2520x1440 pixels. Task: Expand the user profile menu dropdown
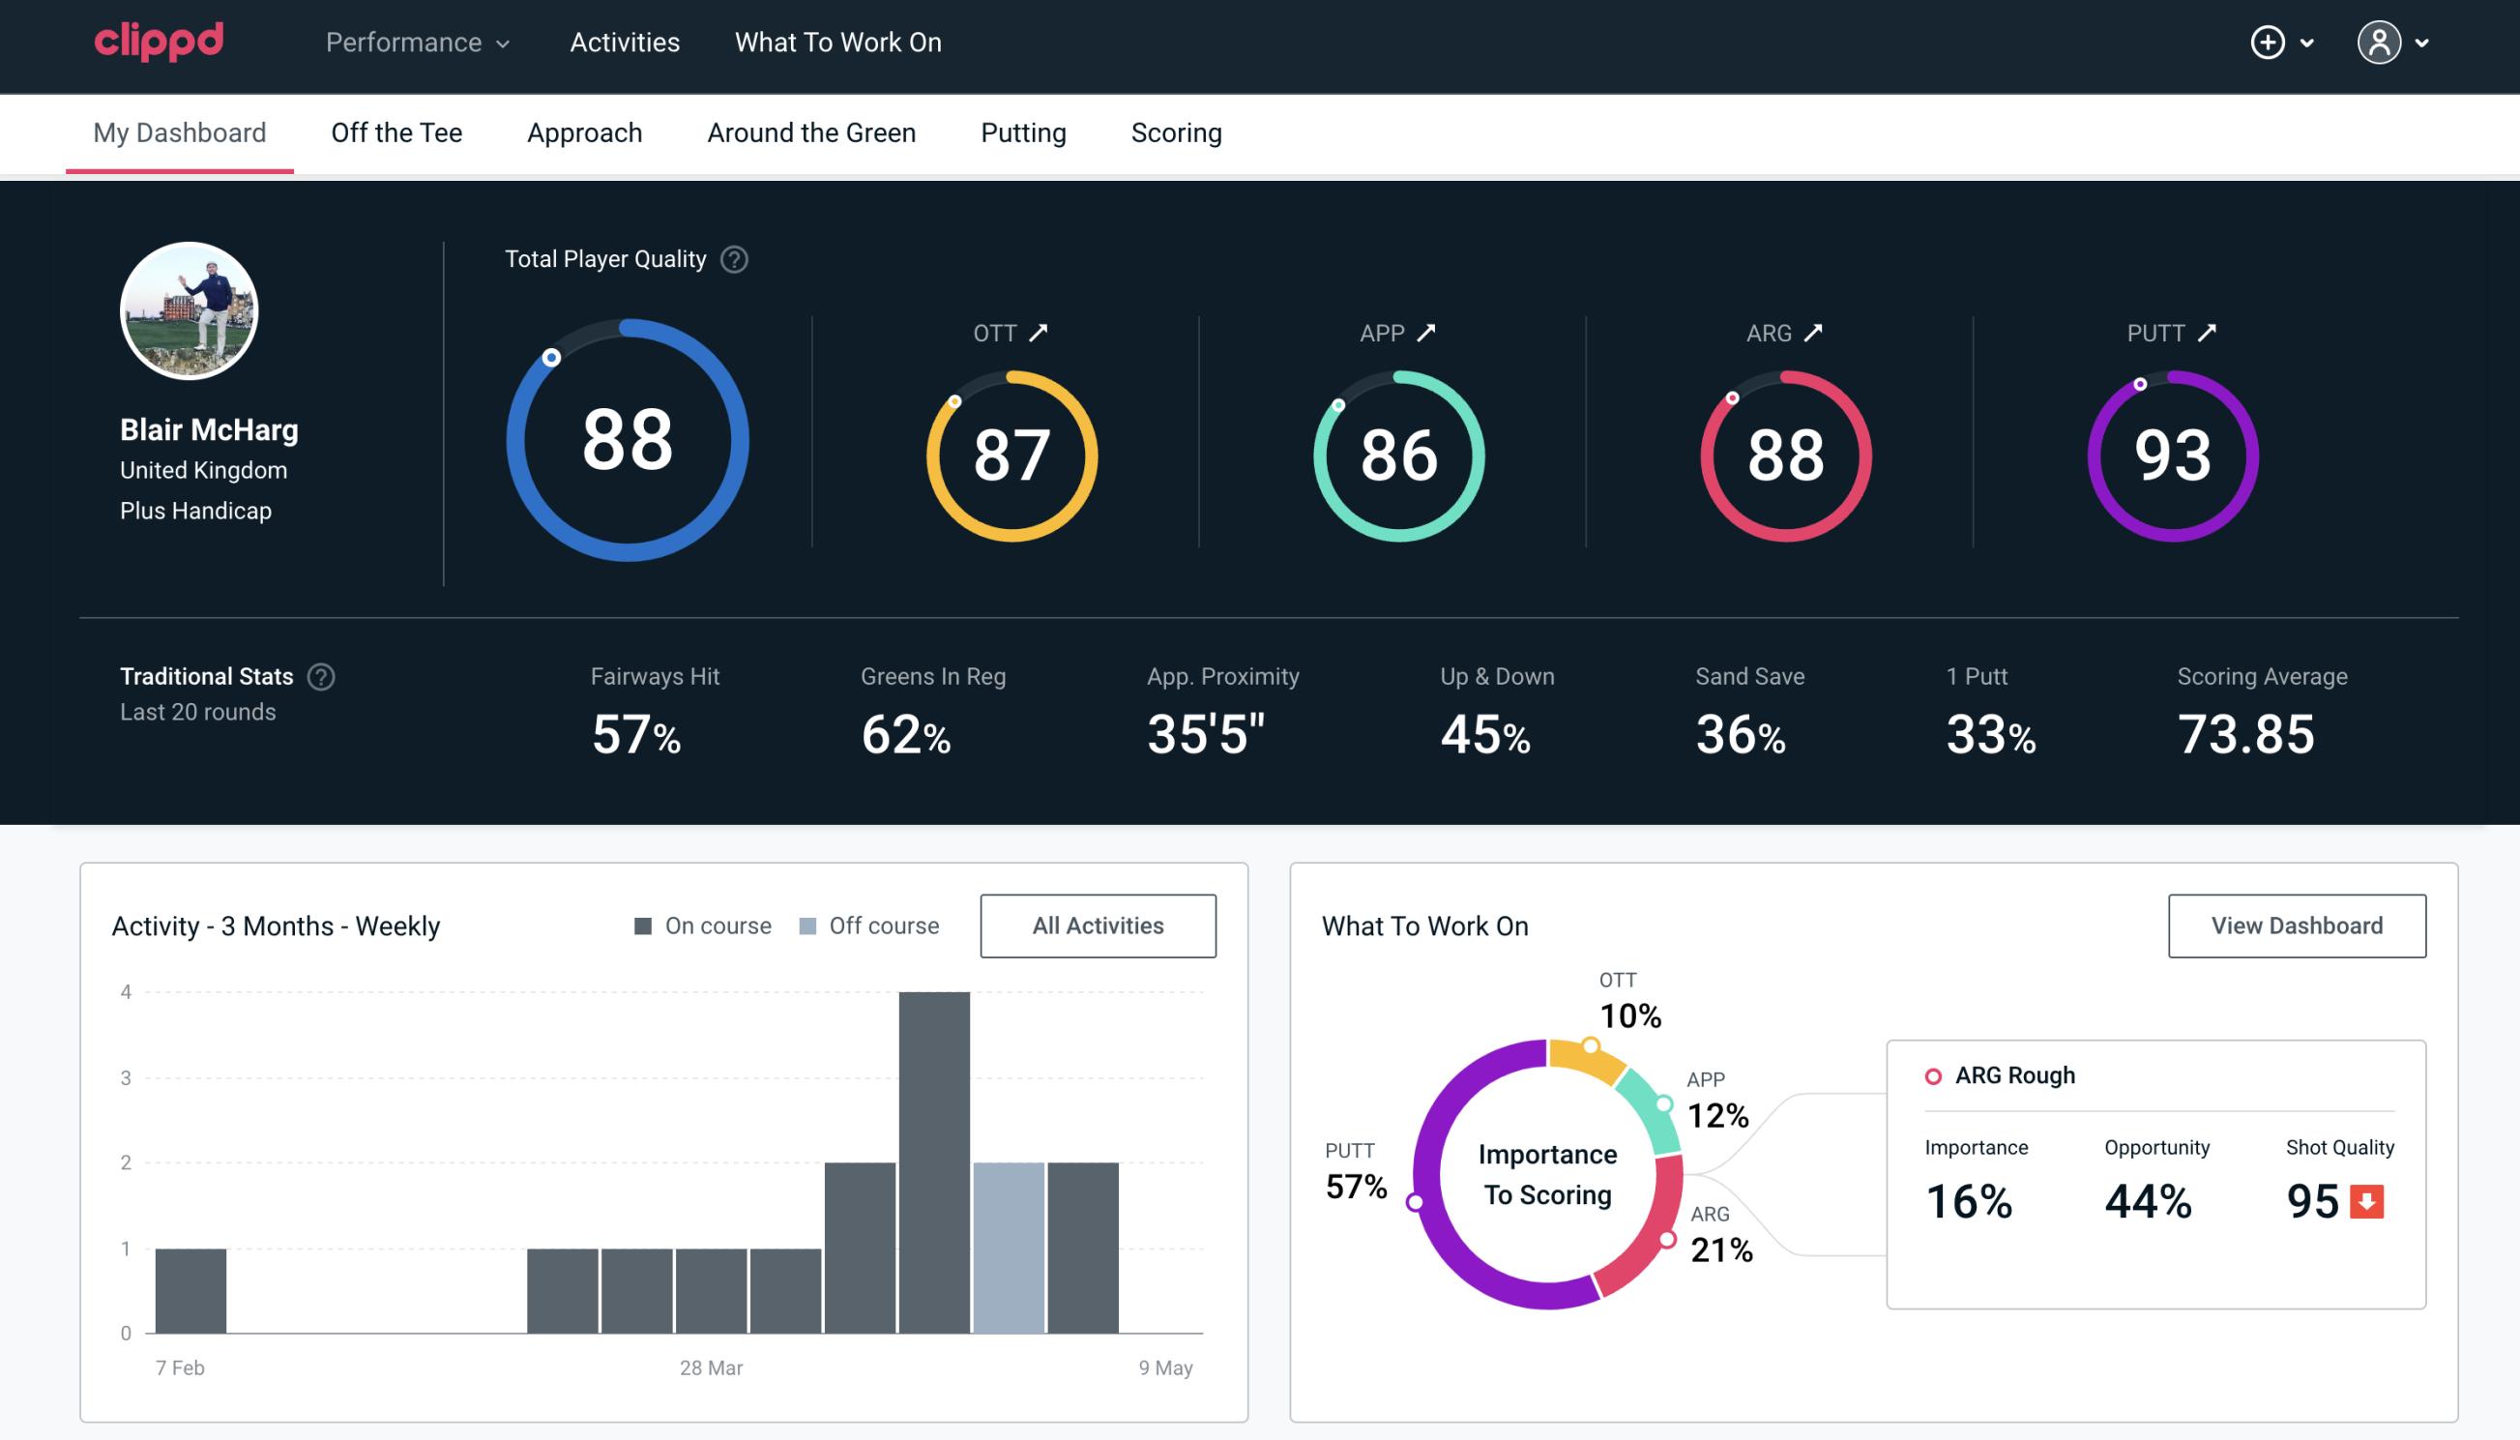point(2421,42)
